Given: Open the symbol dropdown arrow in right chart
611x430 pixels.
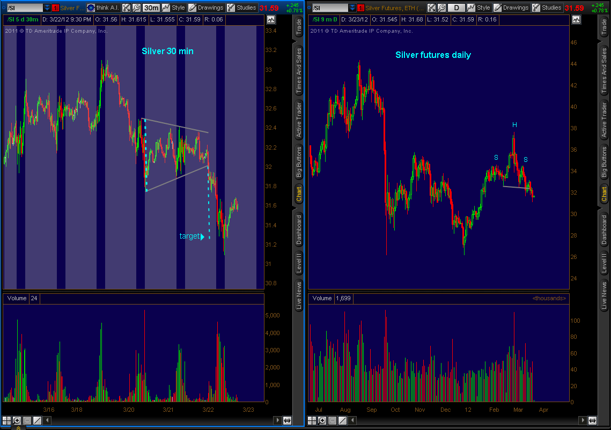Looking at the screenshot, I should (x=352, y=8).
